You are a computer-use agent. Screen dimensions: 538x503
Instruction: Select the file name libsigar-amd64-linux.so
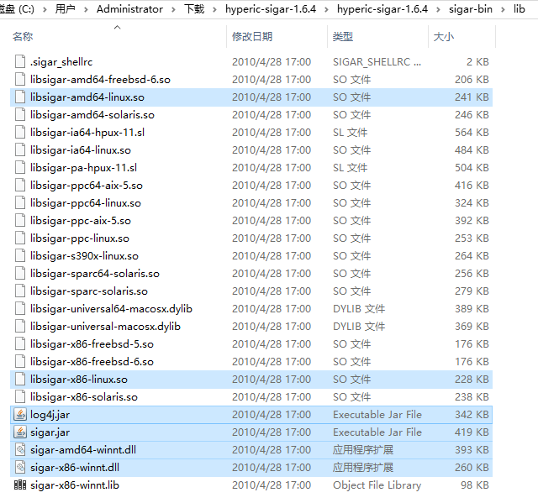click(87, 97)
